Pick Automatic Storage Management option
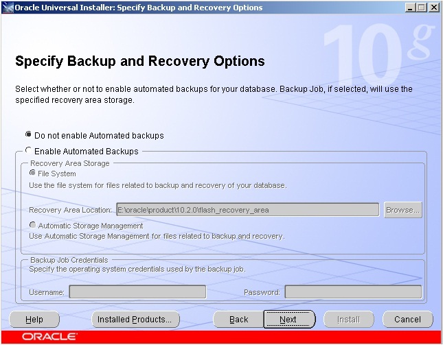This screenshot has height=345, width=443. (x=33, y=225)
